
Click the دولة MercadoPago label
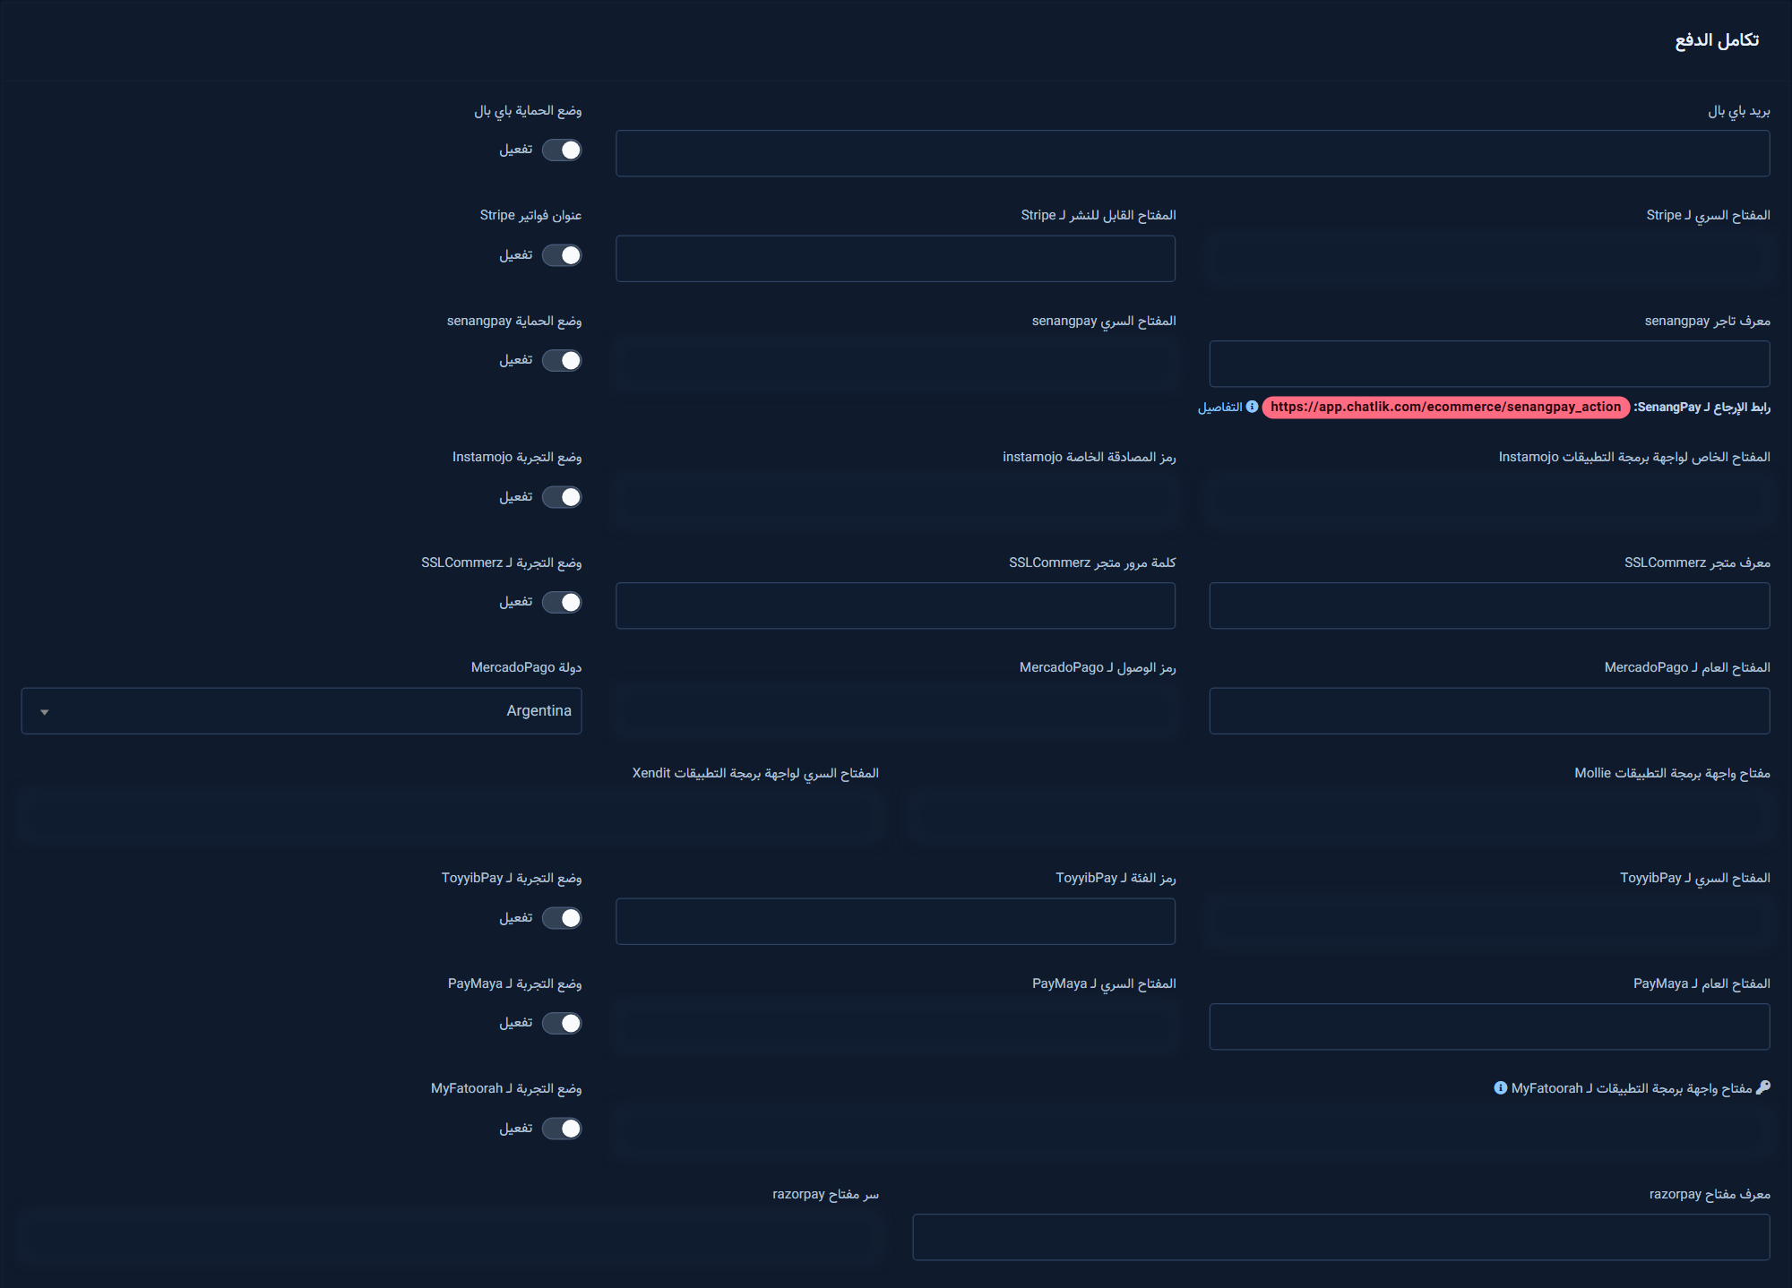pos(526,667)
